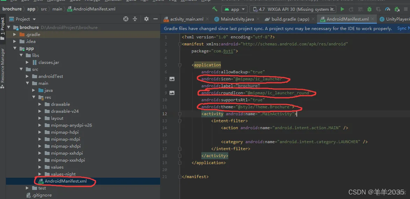Expand the .idea folder
The image size is (410, 199).
pyautogui.click(x=15, y=42)
